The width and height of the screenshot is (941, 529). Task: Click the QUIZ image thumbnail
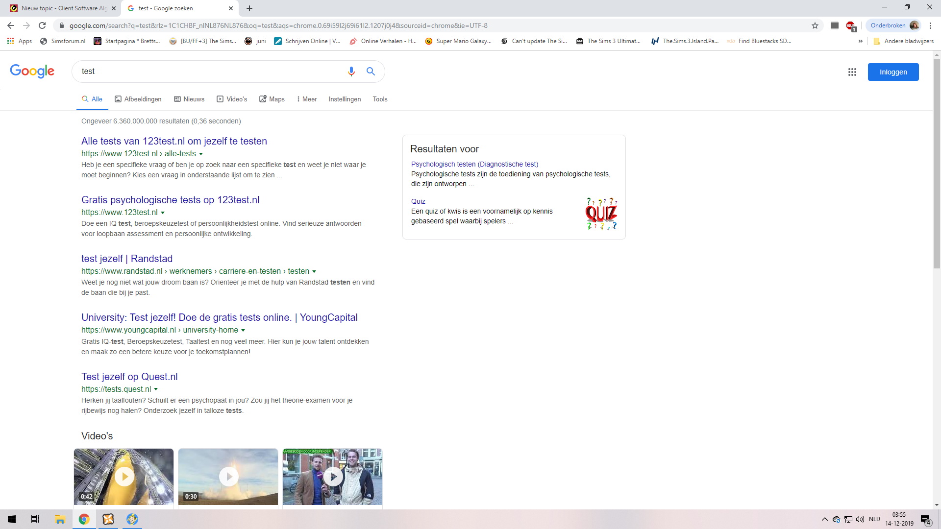pos(601,214)
